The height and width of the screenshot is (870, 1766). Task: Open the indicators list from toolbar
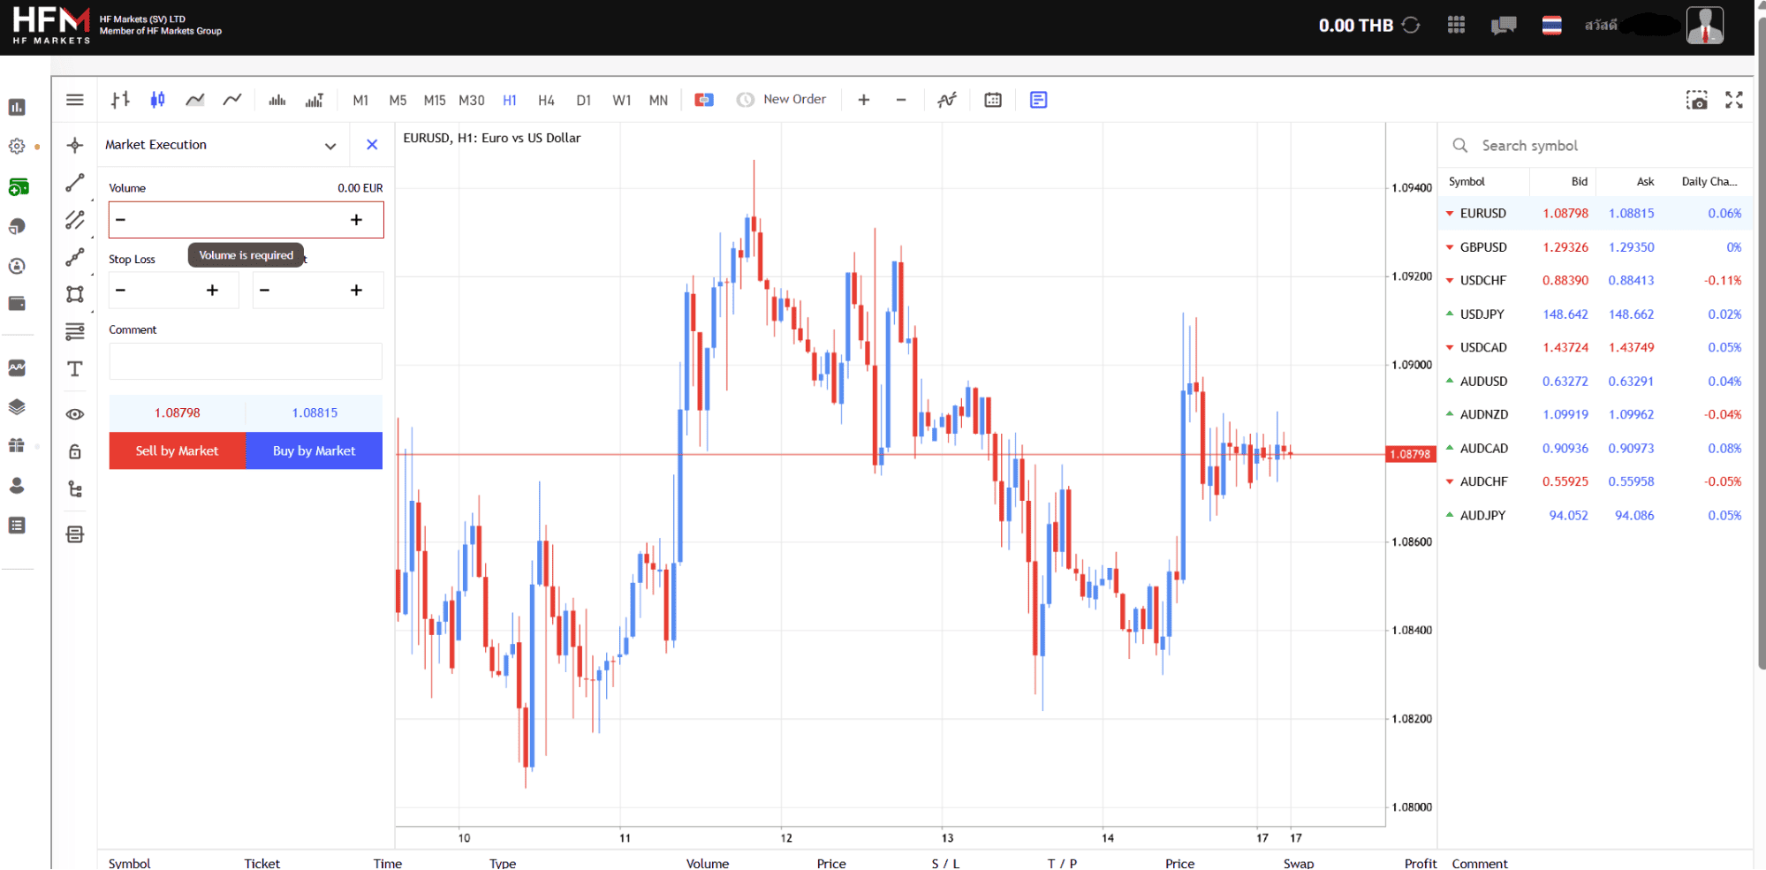pos(947,100)
